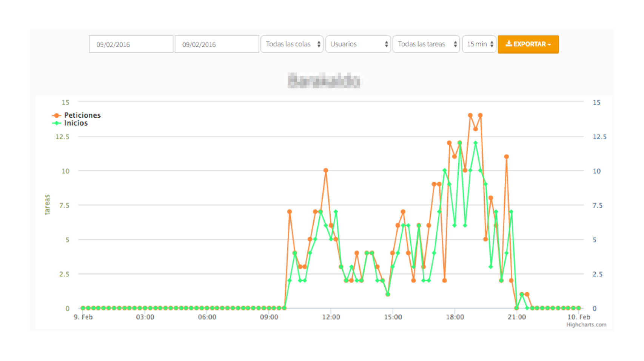
Task: Click the first orange point at value 7
Action: click(290, 212)
